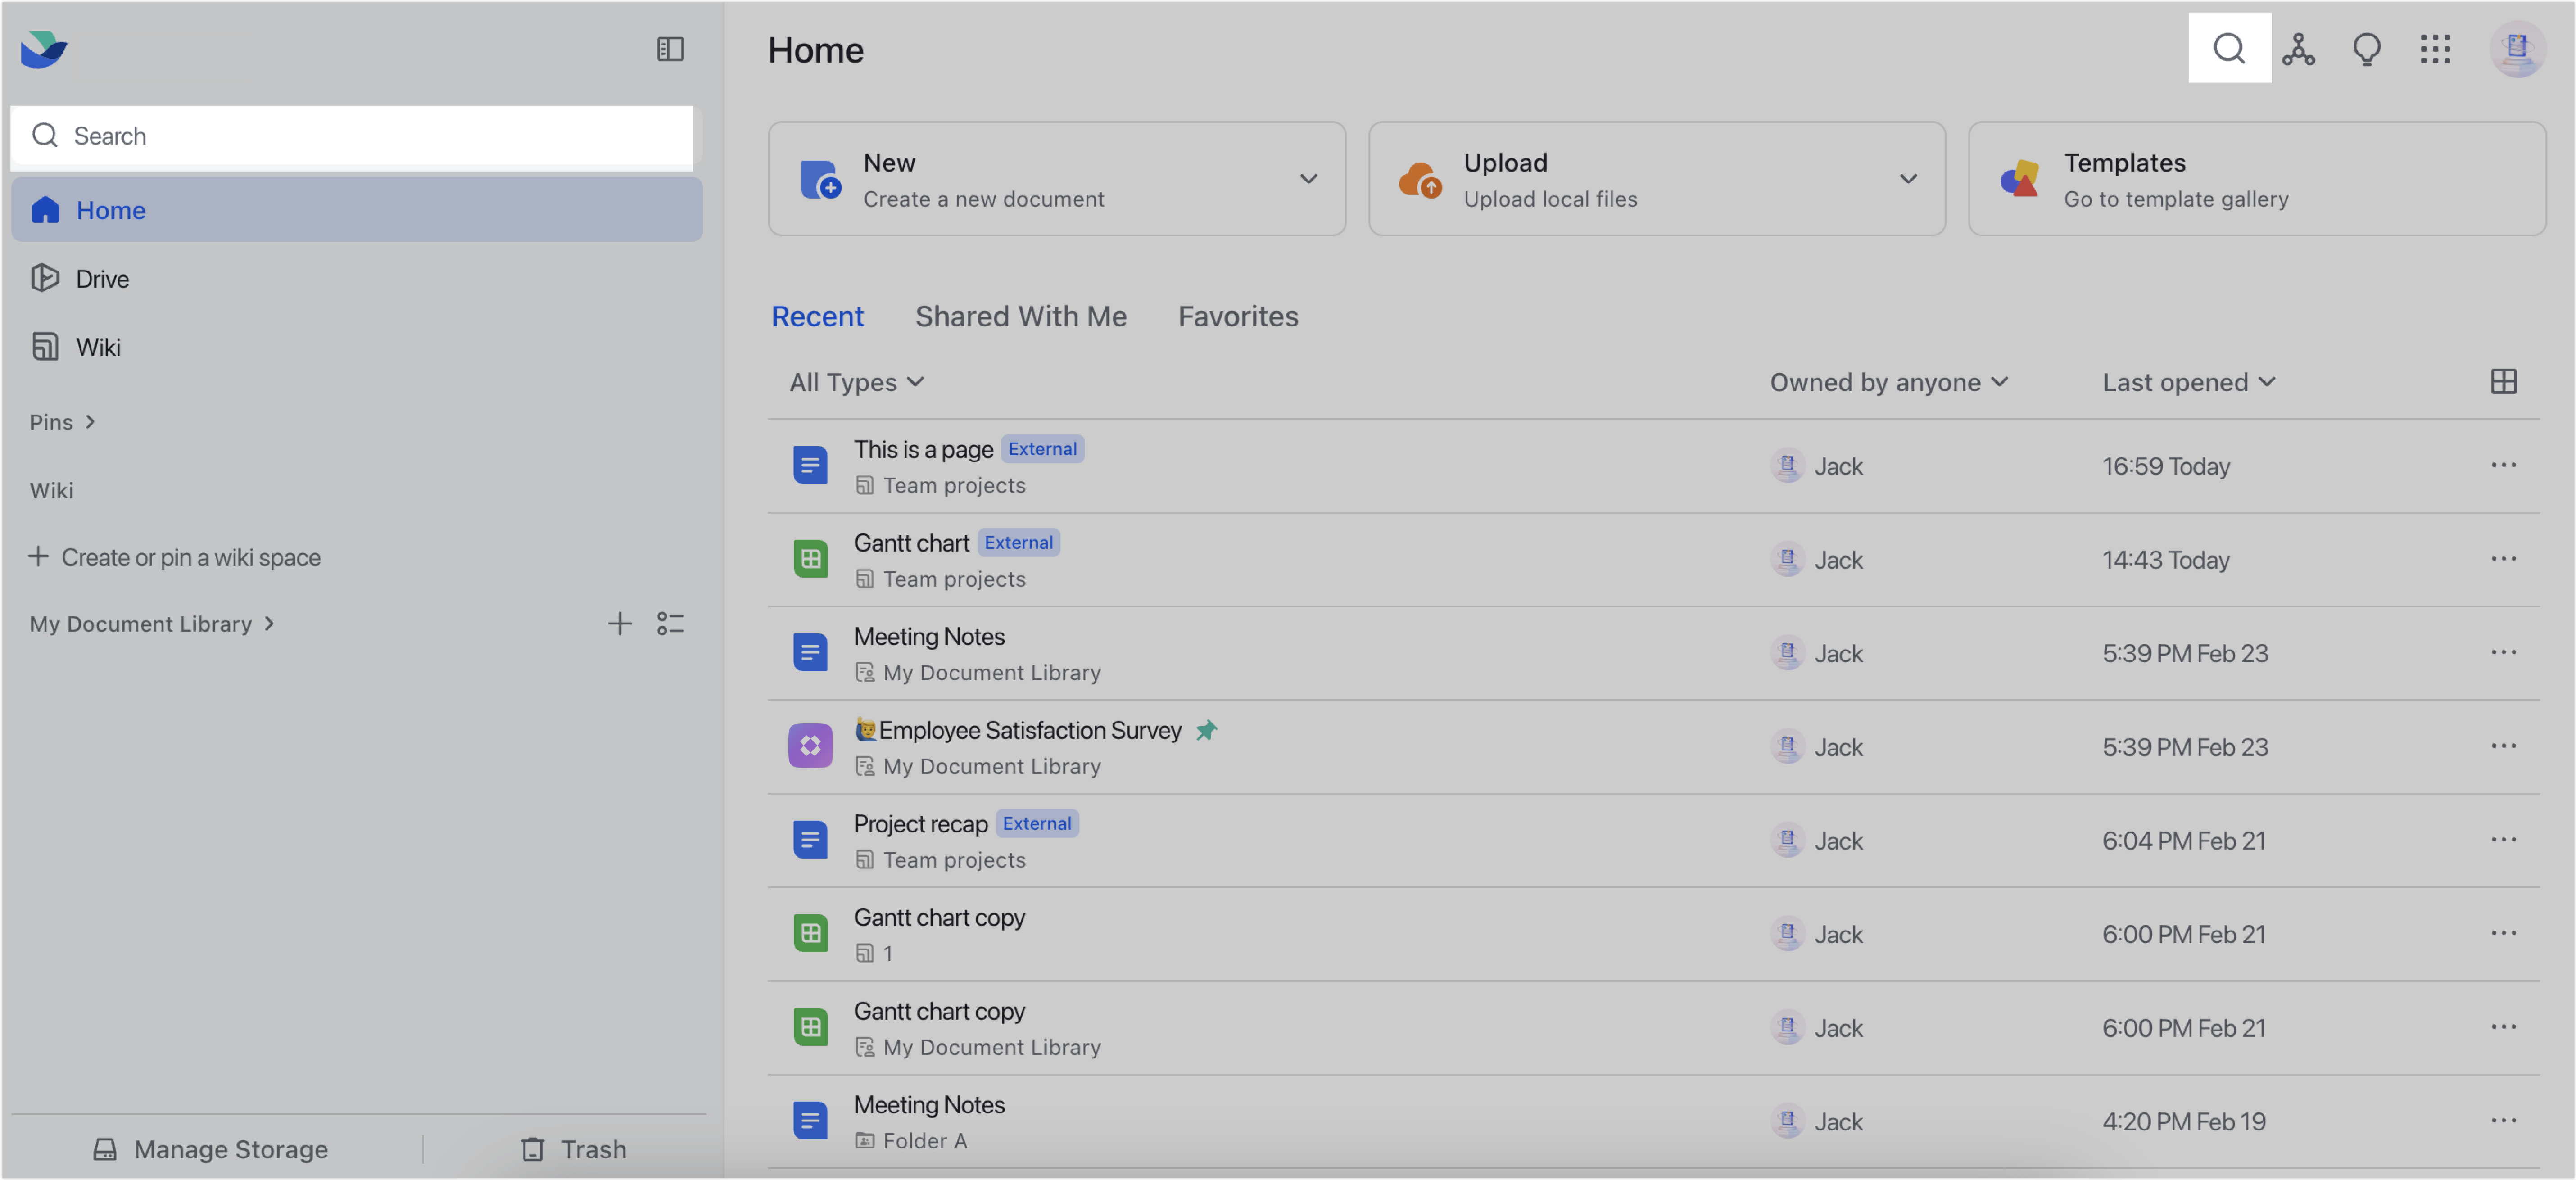The height and width of the screenshot is (1180, 2576).
Task: Open more options for Employee Satisfaction Survey
Action: [2503, 746]
